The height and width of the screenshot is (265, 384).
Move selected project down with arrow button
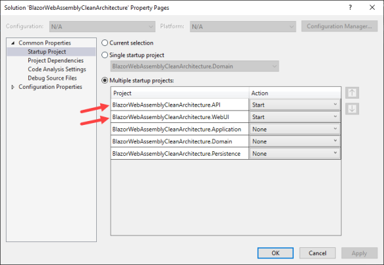[x=352, y=108]
